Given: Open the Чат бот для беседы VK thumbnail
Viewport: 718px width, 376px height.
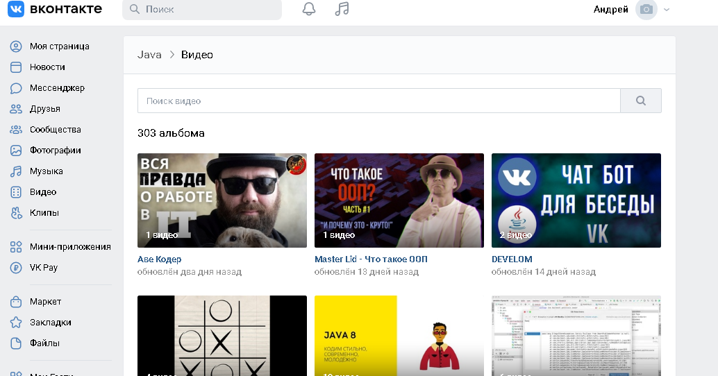Looking at the screenshot, I should coord(576,200).
